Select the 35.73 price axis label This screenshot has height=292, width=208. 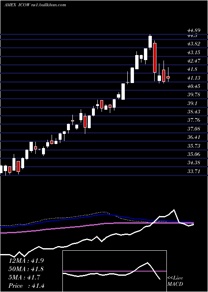pyautogui.click(x=193, y=146)
